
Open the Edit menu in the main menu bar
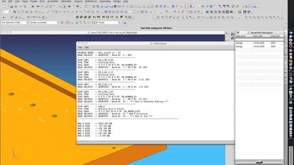point(10,1)
